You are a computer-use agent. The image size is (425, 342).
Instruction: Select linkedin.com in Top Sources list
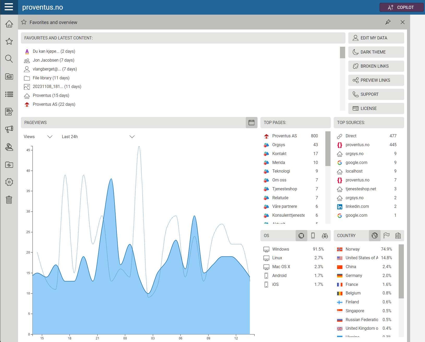(357, 207)
